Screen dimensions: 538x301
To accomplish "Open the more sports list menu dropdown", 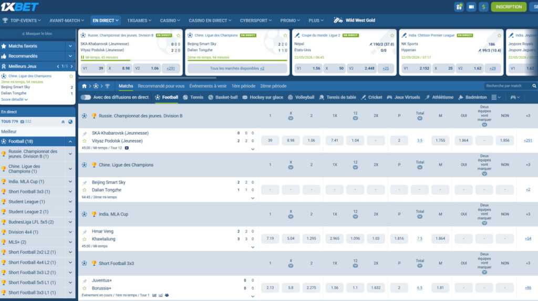I will click(x=496, y=98).
